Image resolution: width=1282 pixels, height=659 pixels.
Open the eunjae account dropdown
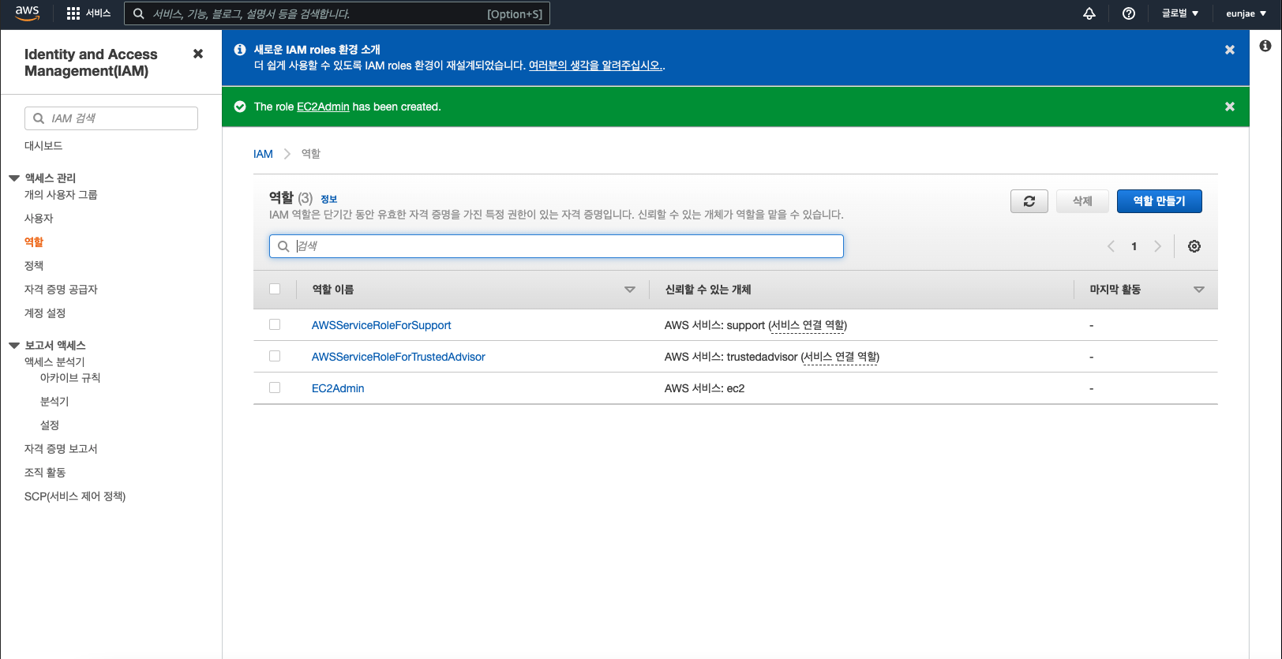point(1246,13)
